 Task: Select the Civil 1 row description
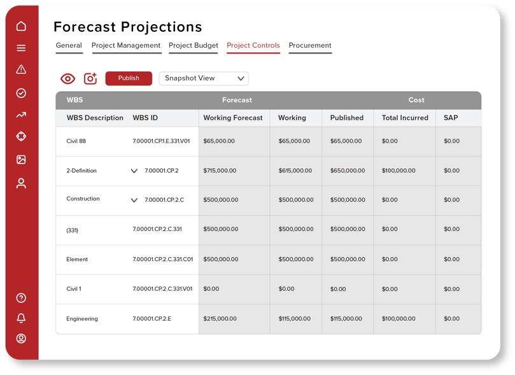pyautogui.click(x=74, y=289)
